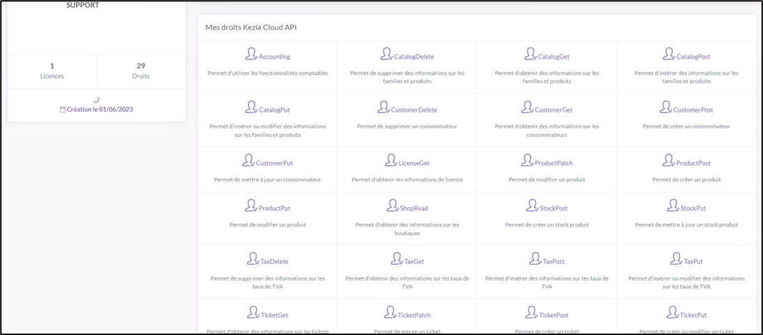This screenshot has height=335, width=763.
Task: Click the CatalogDelete user icon
Action: (386, 54)
